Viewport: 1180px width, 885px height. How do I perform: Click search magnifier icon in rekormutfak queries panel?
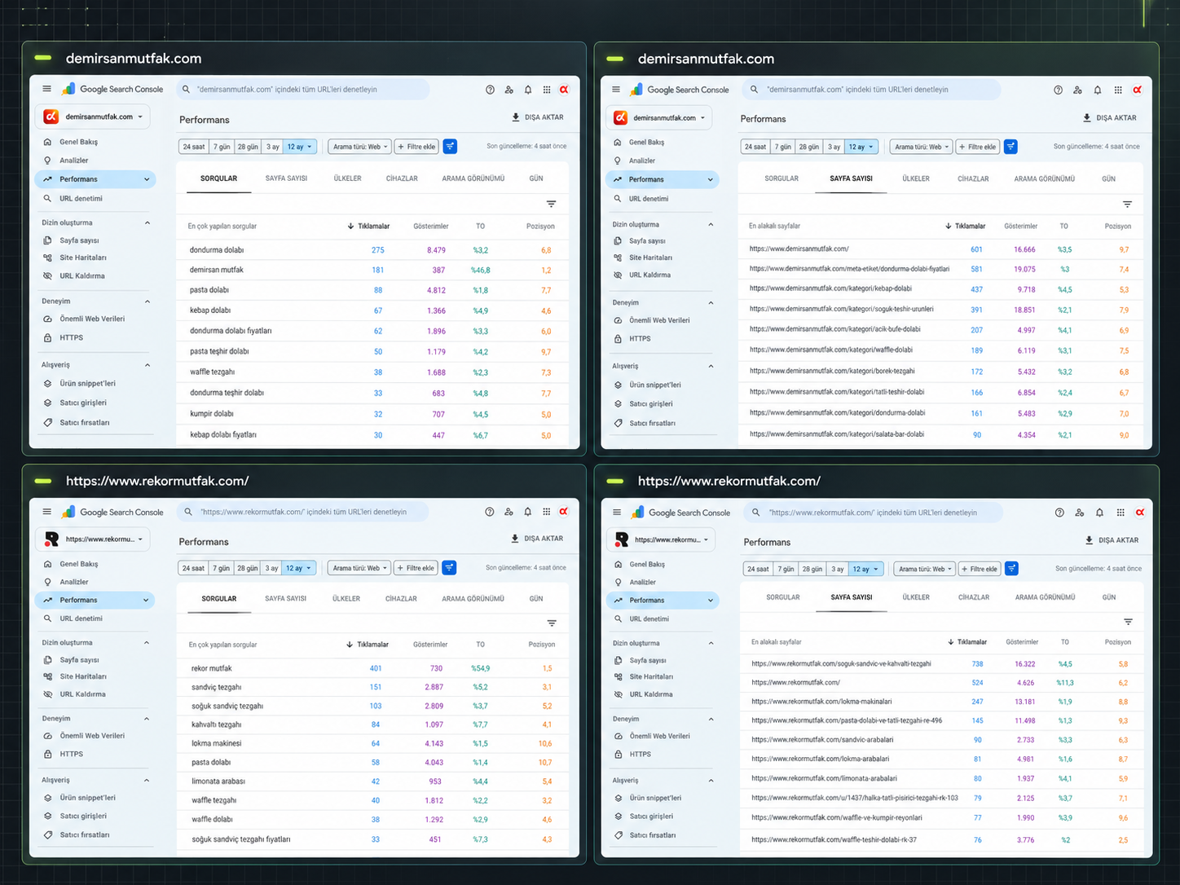188,512
